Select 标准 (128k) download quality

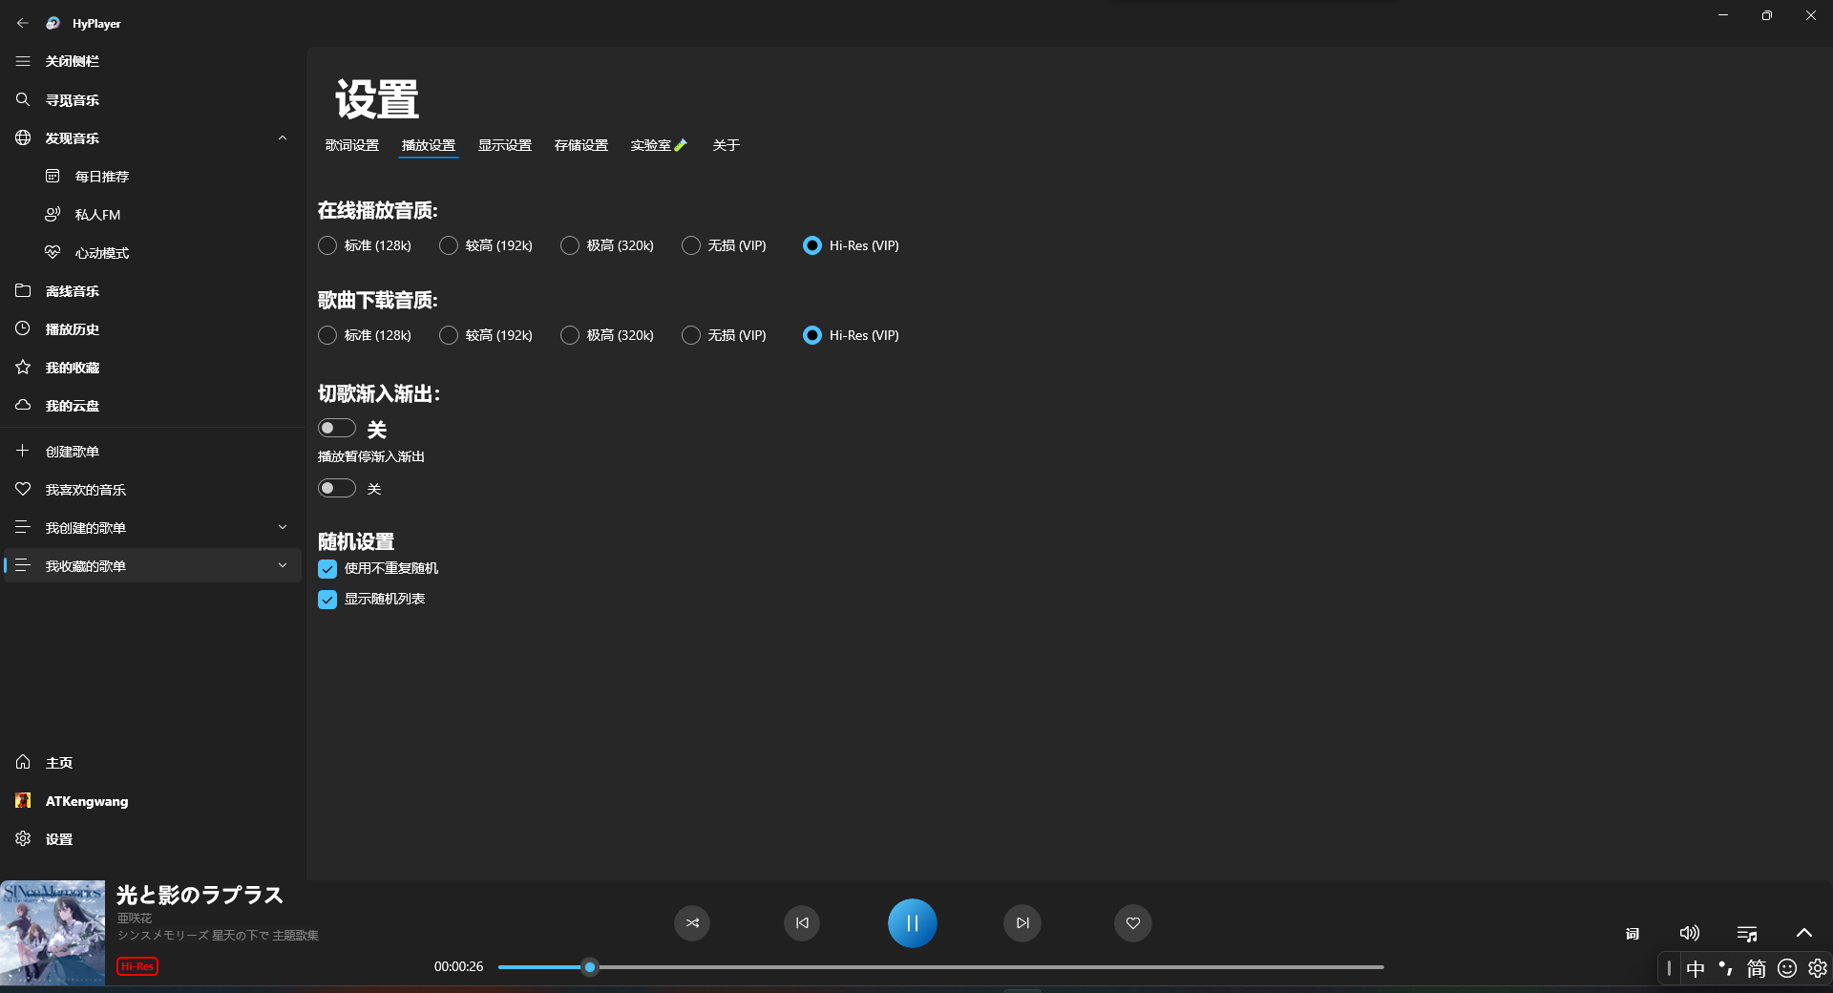(x=327, y=335)
